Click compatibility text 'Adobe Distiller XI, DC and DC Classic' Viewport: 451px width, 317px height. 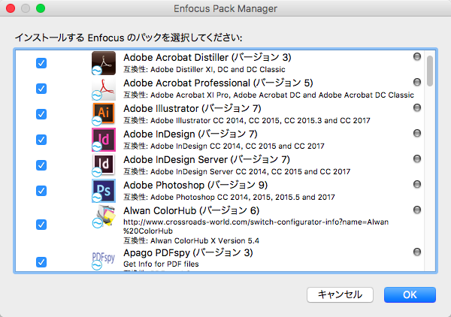[218, 70]
